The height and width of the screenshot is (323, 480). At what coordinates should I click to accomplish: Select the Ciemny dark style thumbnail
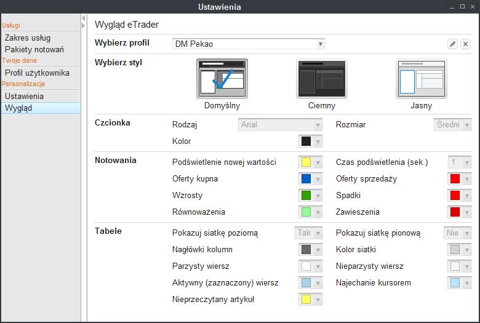pyautogui.click(x=322, y=79)
